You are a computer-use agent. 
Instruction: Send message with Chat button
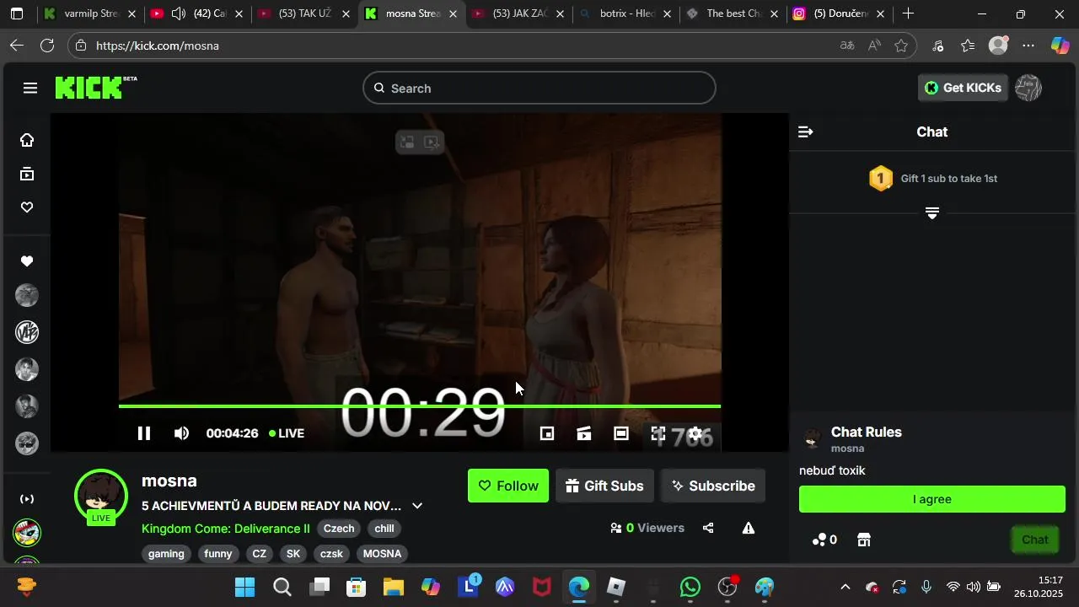coord(1035,540)
